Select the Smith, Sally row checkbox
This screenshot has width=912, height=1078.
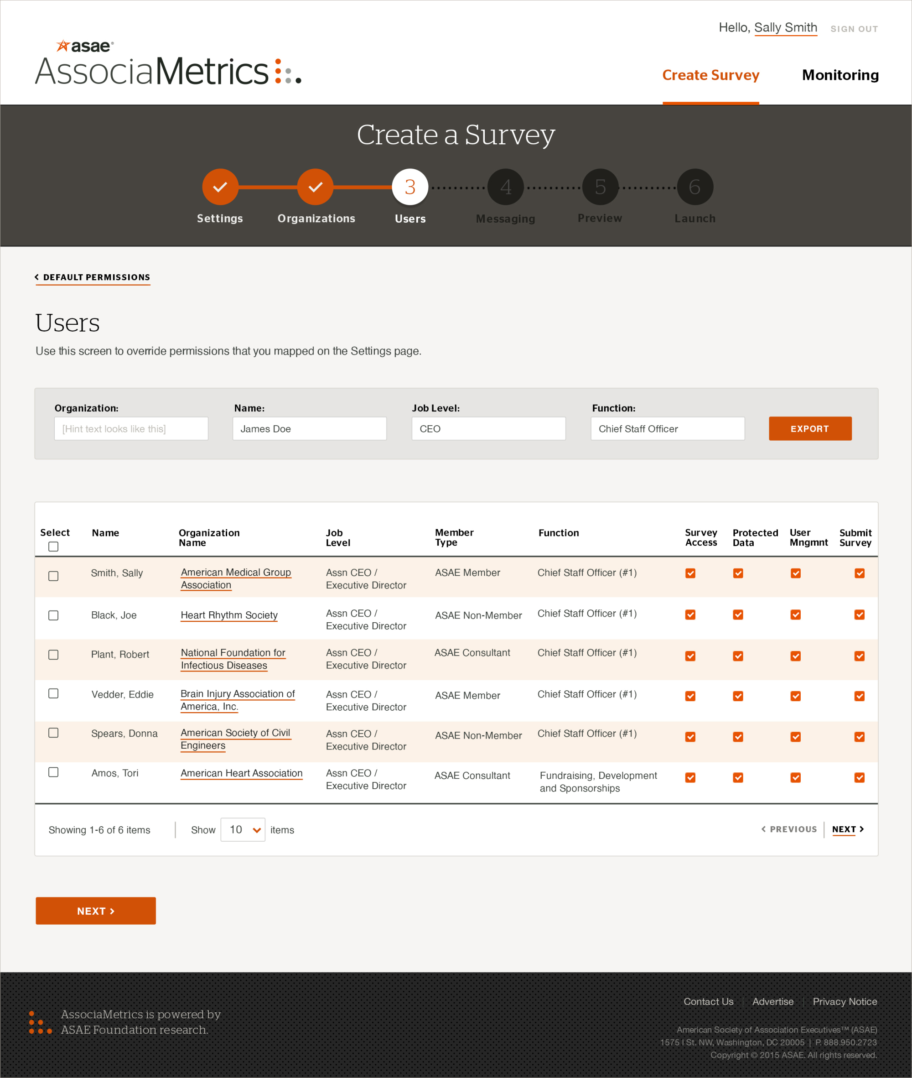point(53,576)
